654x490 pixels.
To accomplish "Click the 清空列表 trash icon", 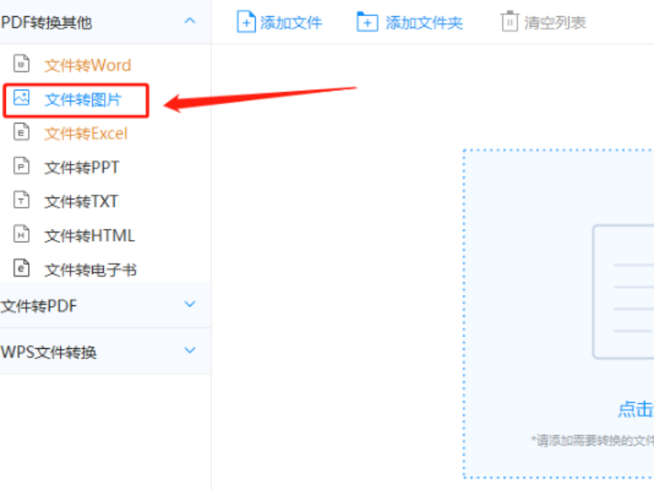I will tap(509, 21).
